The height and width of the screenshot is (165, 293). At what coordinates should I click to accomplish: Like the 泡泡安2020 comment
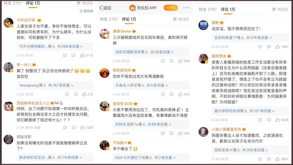coord(180,133)
